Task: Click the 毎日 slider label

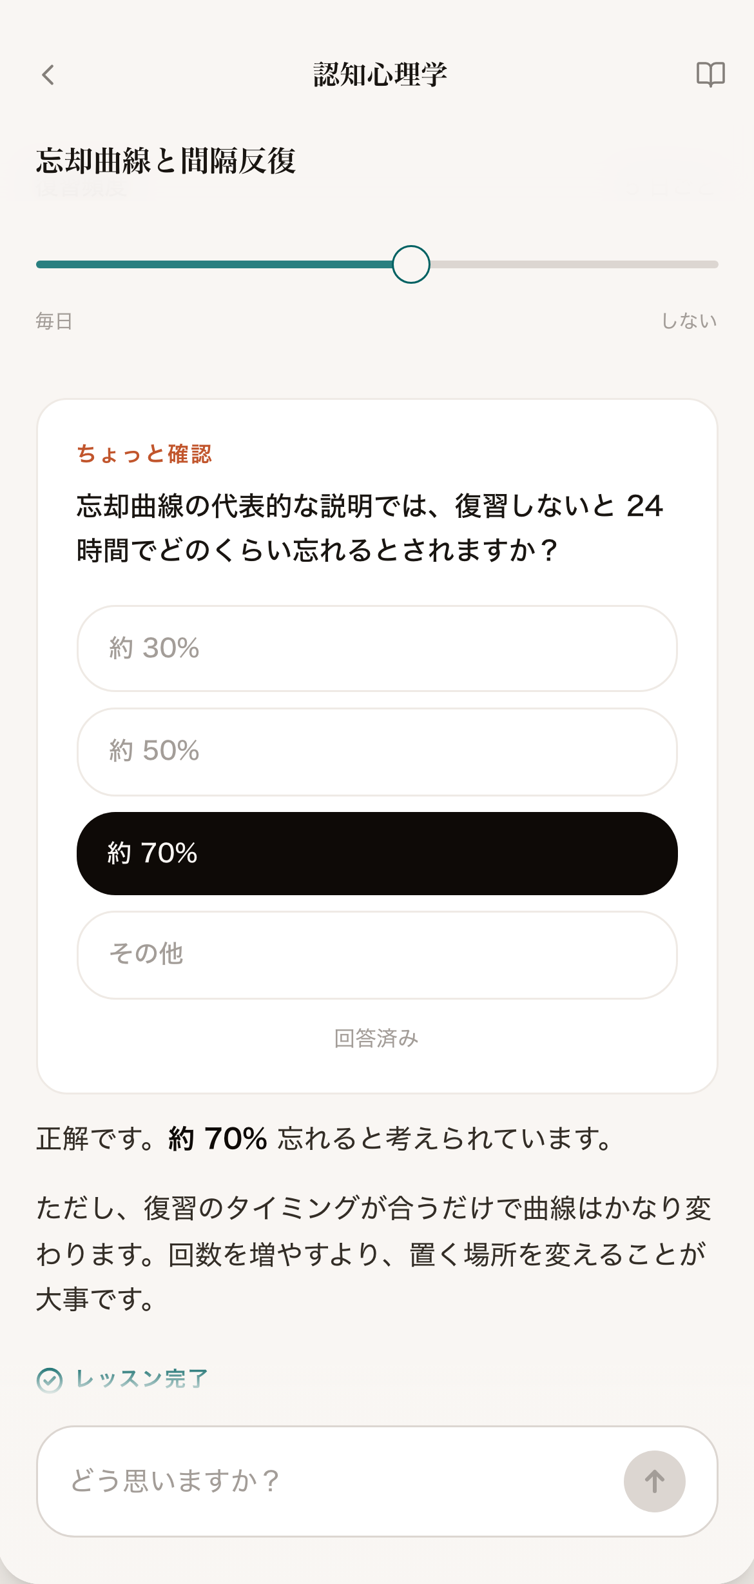Action: click(54, 321)
